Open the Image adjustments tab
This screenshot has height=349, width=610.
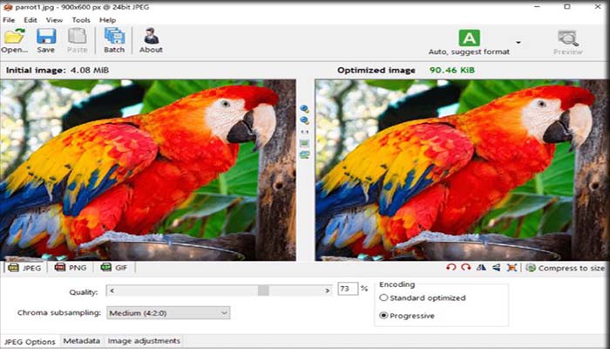pyautogui.click(x=144, y=341)
